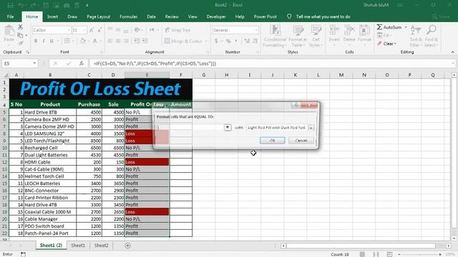Click the Borders grid icon
Image resolution: width=458 pixels, height=257 pixels.
pyautogui.click(x=67, y=41)
